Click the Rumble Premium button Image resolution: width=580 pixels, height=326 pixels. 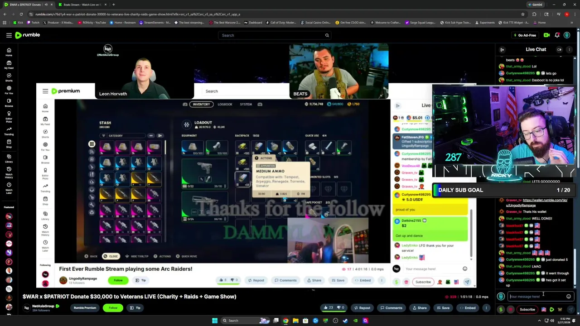(85, 308)
